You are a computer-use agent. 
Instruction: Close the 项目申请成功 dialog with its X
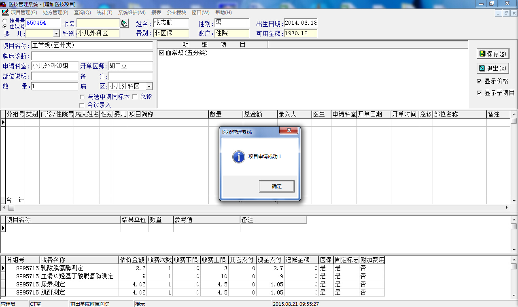click(x=289, y=131)
